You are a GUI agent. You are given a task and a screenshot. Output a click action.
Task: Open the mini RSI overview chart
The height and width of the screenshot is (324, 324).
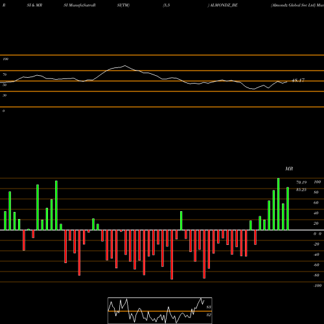[x=160, y=310]
